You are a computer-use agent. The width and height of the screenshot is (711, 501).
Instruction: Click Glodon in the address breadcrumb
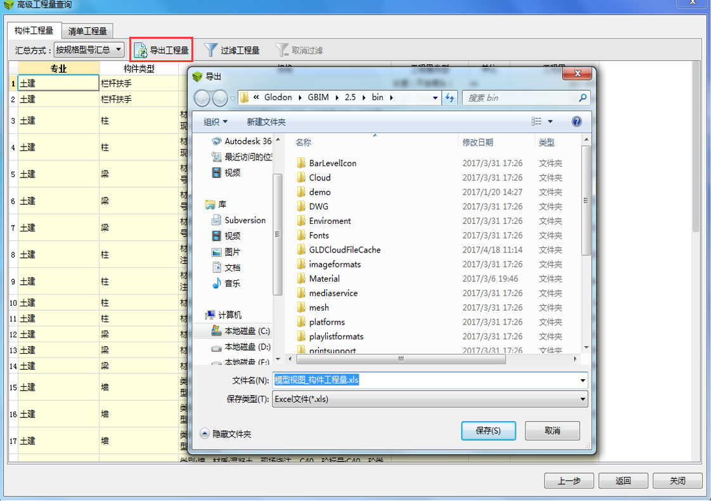(x=278, y=97)
